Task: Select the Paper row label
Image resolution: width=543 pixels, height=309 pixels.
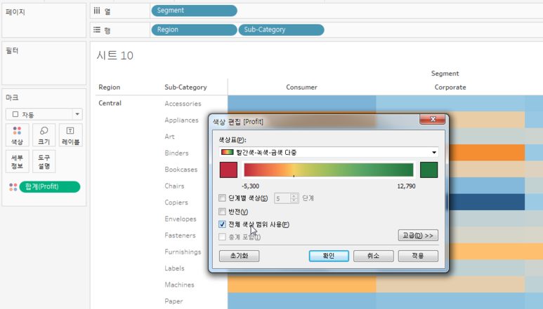Action: [174, 301]
